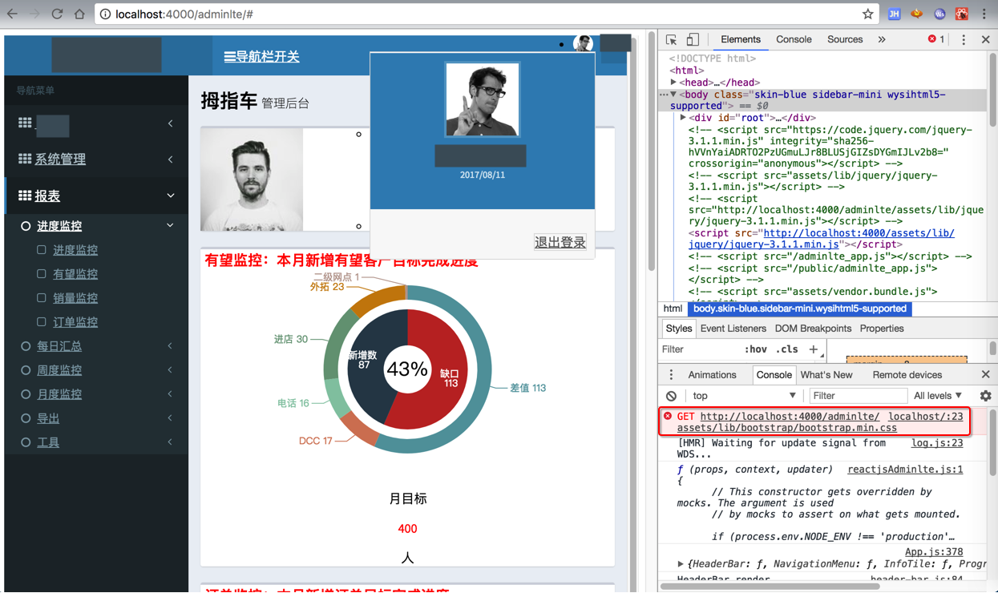Viewport: 998px width, 593px height.
Task: Open the Remote devices drawer tab
Action: (x=907, y=375)
